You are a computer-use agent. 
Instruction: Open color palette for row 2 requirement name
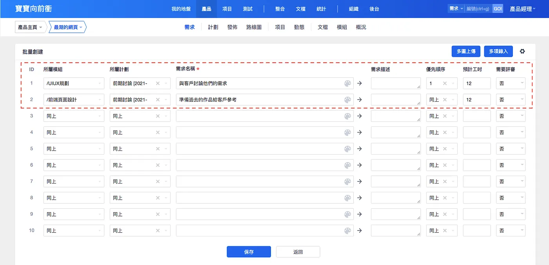347,100
